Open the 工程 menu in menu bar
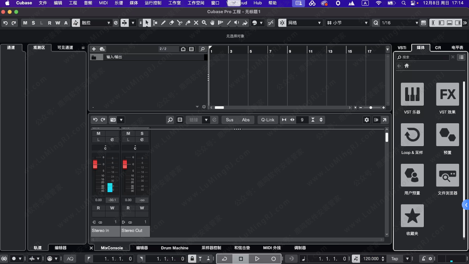 (x=73, y=3)
